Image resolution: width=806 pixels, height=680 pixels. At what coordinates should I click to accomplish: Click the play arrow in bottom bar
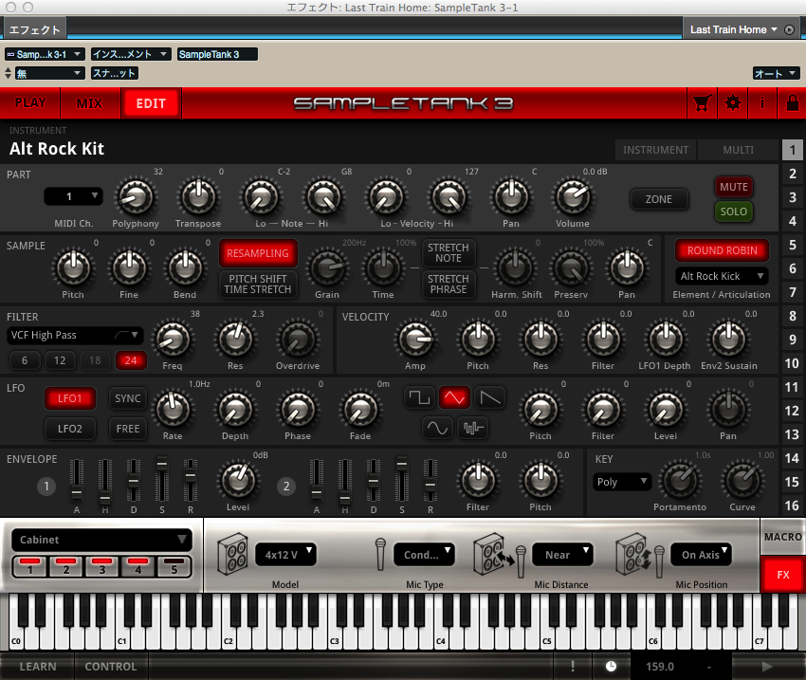click(767, 666)
